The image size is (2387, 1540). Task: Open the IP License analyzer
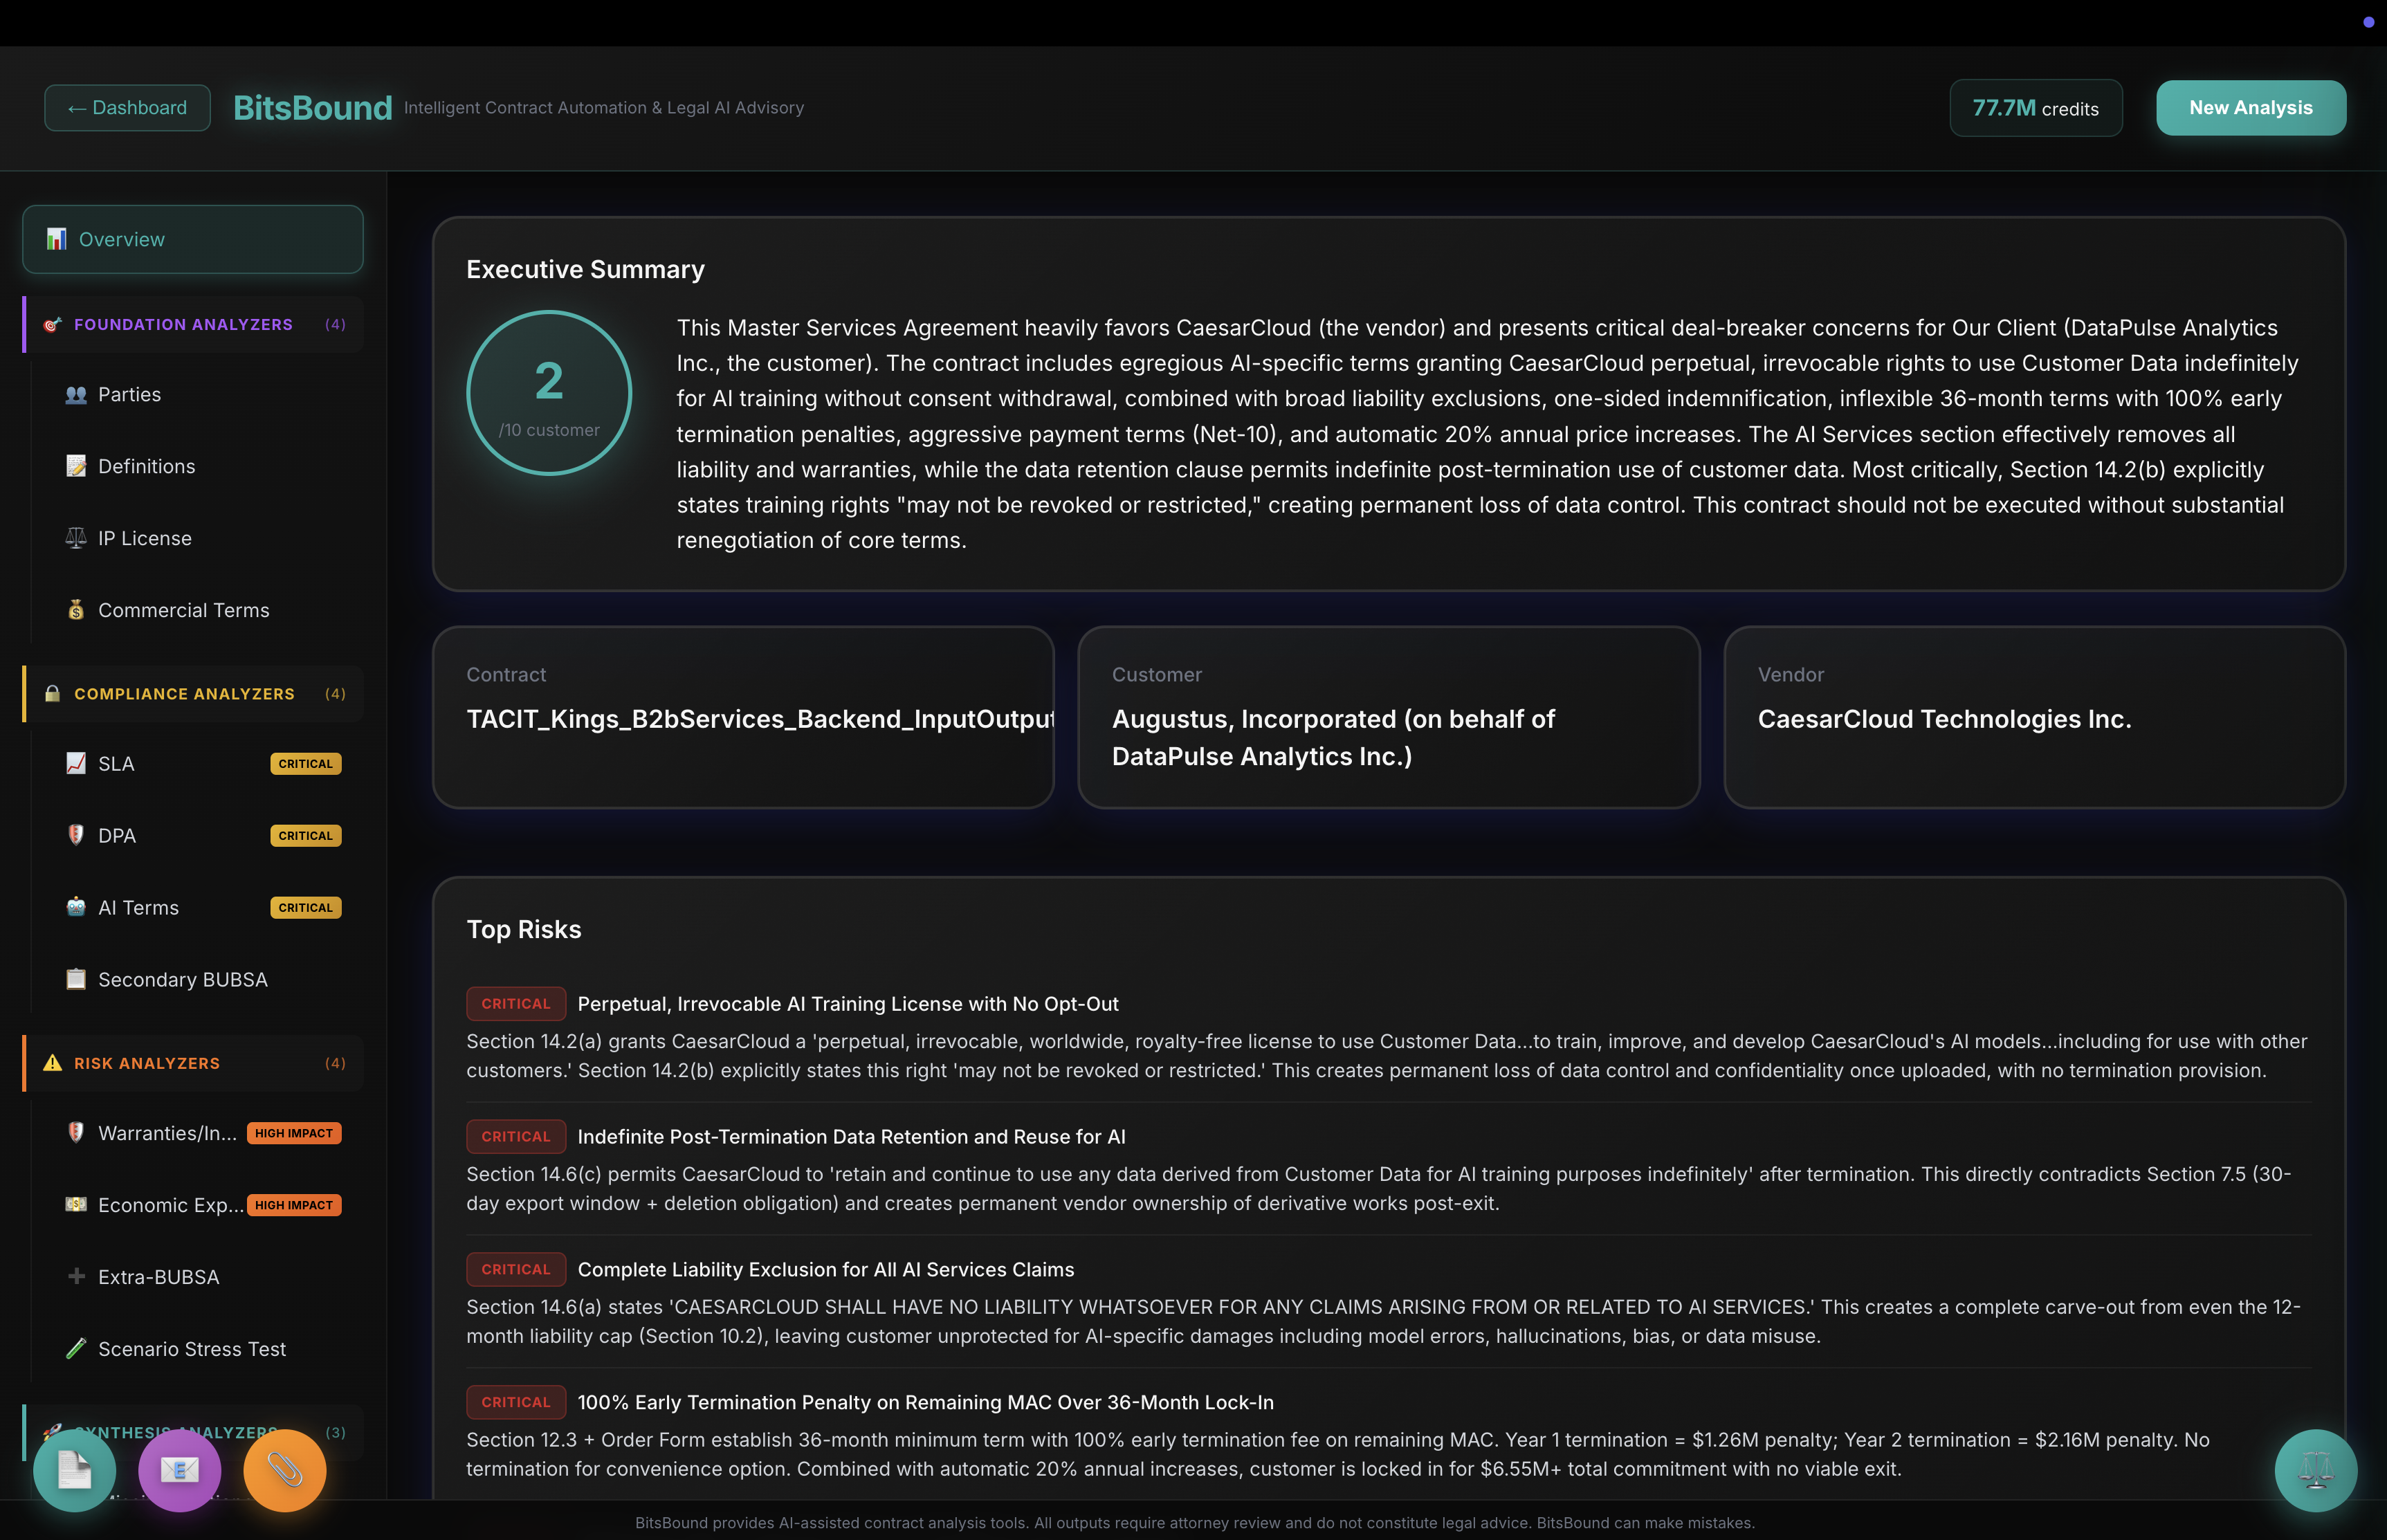144,538
